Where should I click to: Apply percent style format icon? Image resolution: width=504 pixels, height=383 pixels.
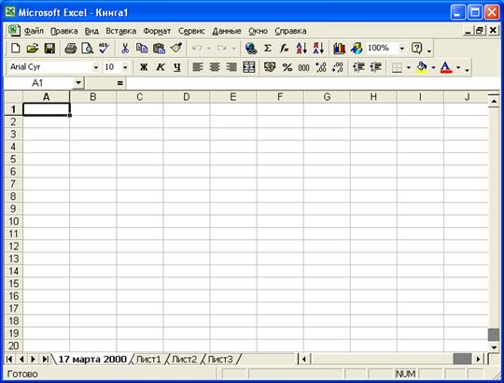pyautogui.click(x=287, y=67)
